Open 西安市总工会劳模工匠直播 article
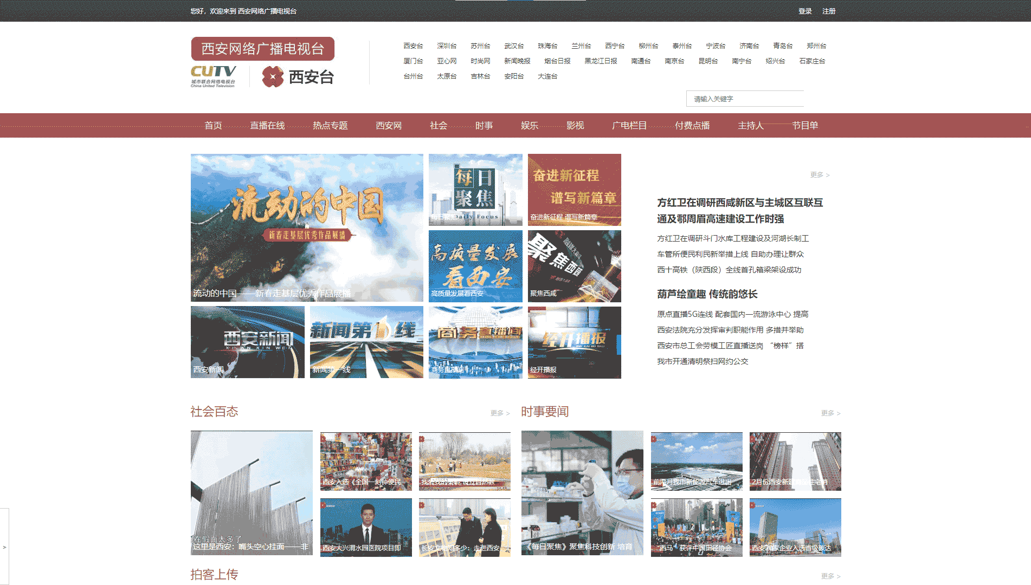1031x585 pixels. pyautogui.click(x=730, y=346)
